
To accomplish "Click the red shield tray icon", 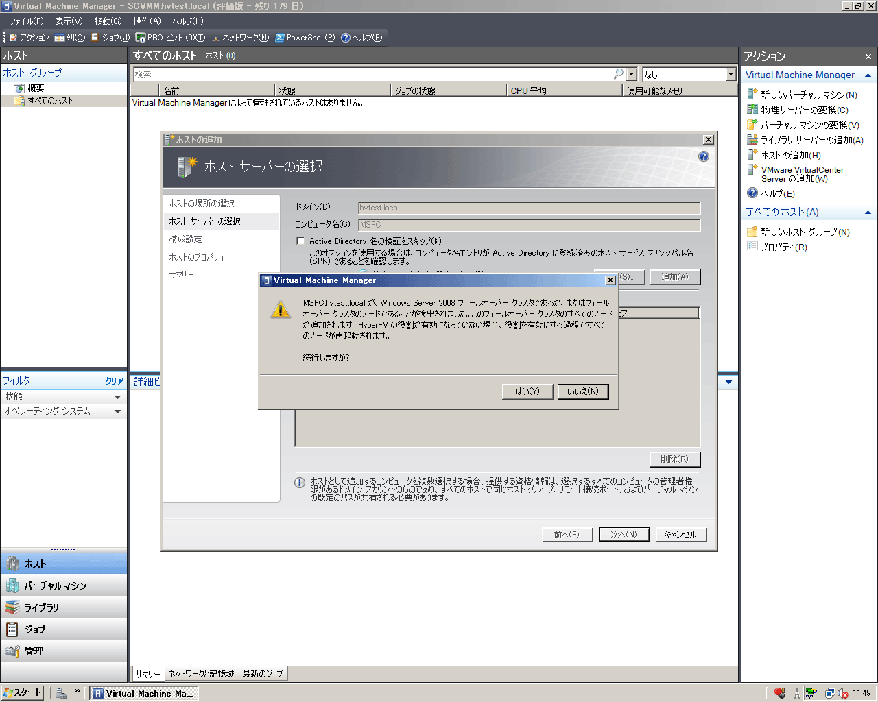I will [x=779, y=693].
